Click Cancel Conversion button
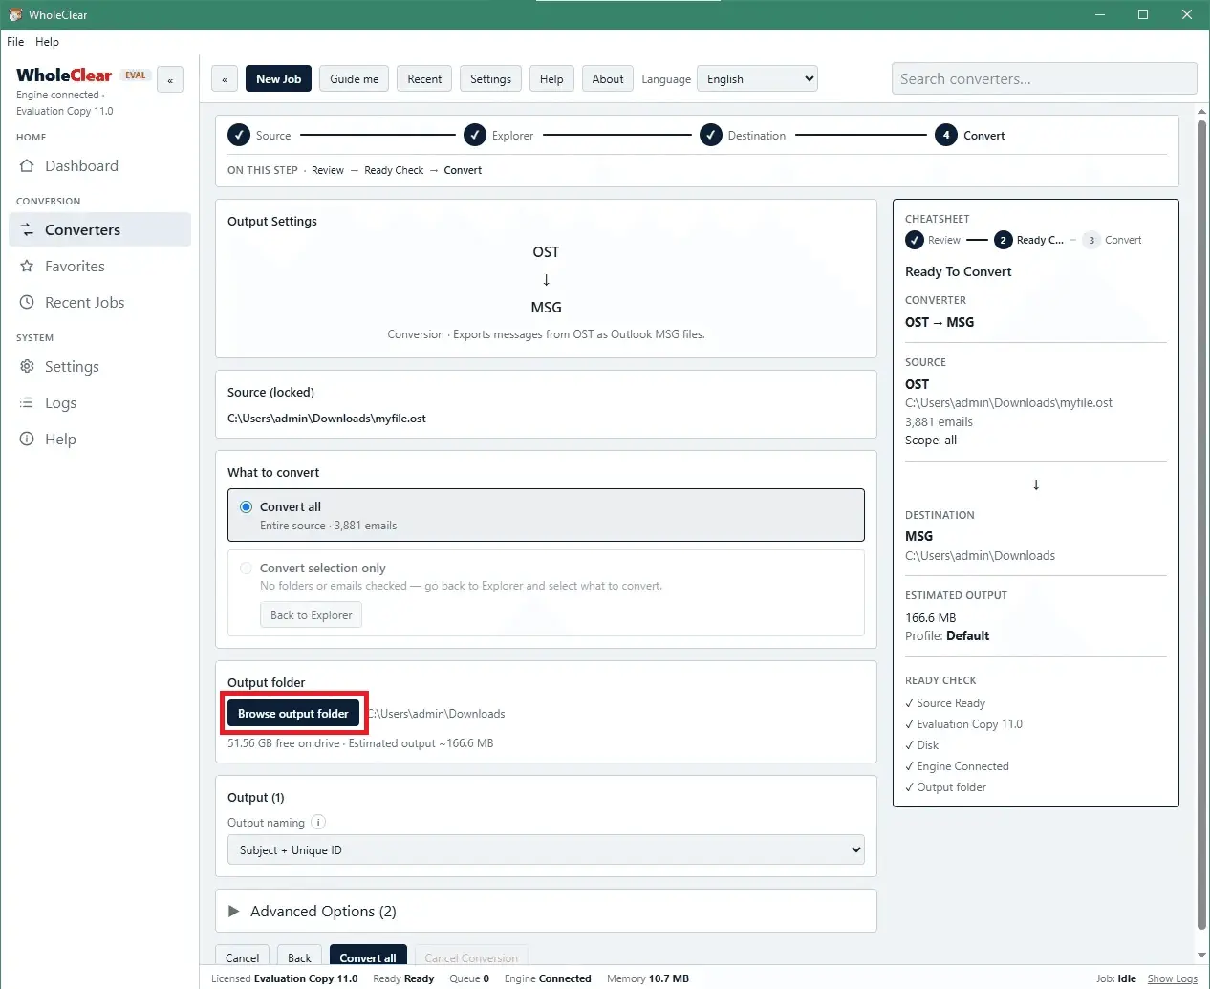The width and height of the screenshot is (1210, 989). click(471, 957)
